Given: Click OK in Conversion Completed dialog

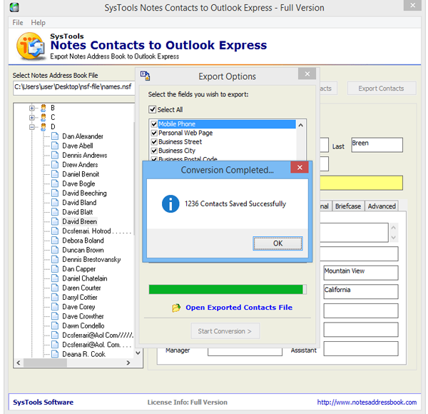Looking at the screenshot, I should 277,243.
